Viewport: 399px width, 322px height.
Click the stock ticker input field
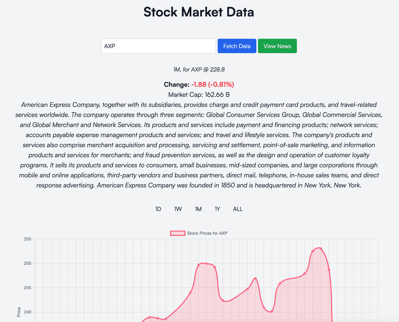coord(158,46)
